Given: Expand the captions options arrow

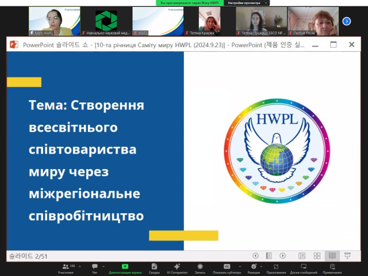Looking at the screenshot, I should click(x=240, y=267).
